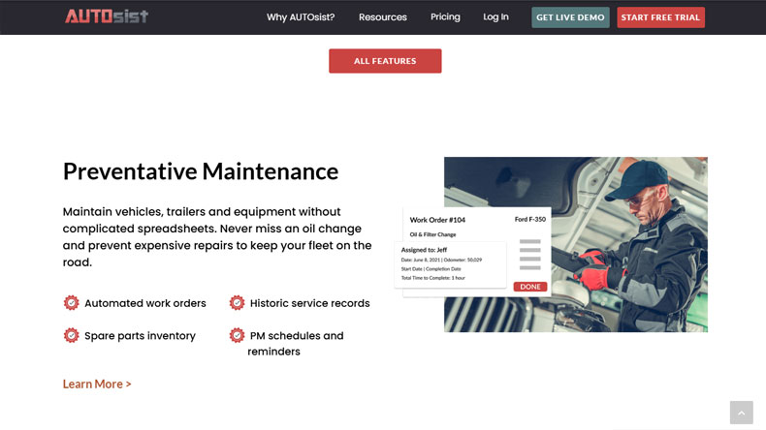Click checkmark badge beside Spare parts inventory
This screenshot has height=430, width=766.
tap(71, 336)
